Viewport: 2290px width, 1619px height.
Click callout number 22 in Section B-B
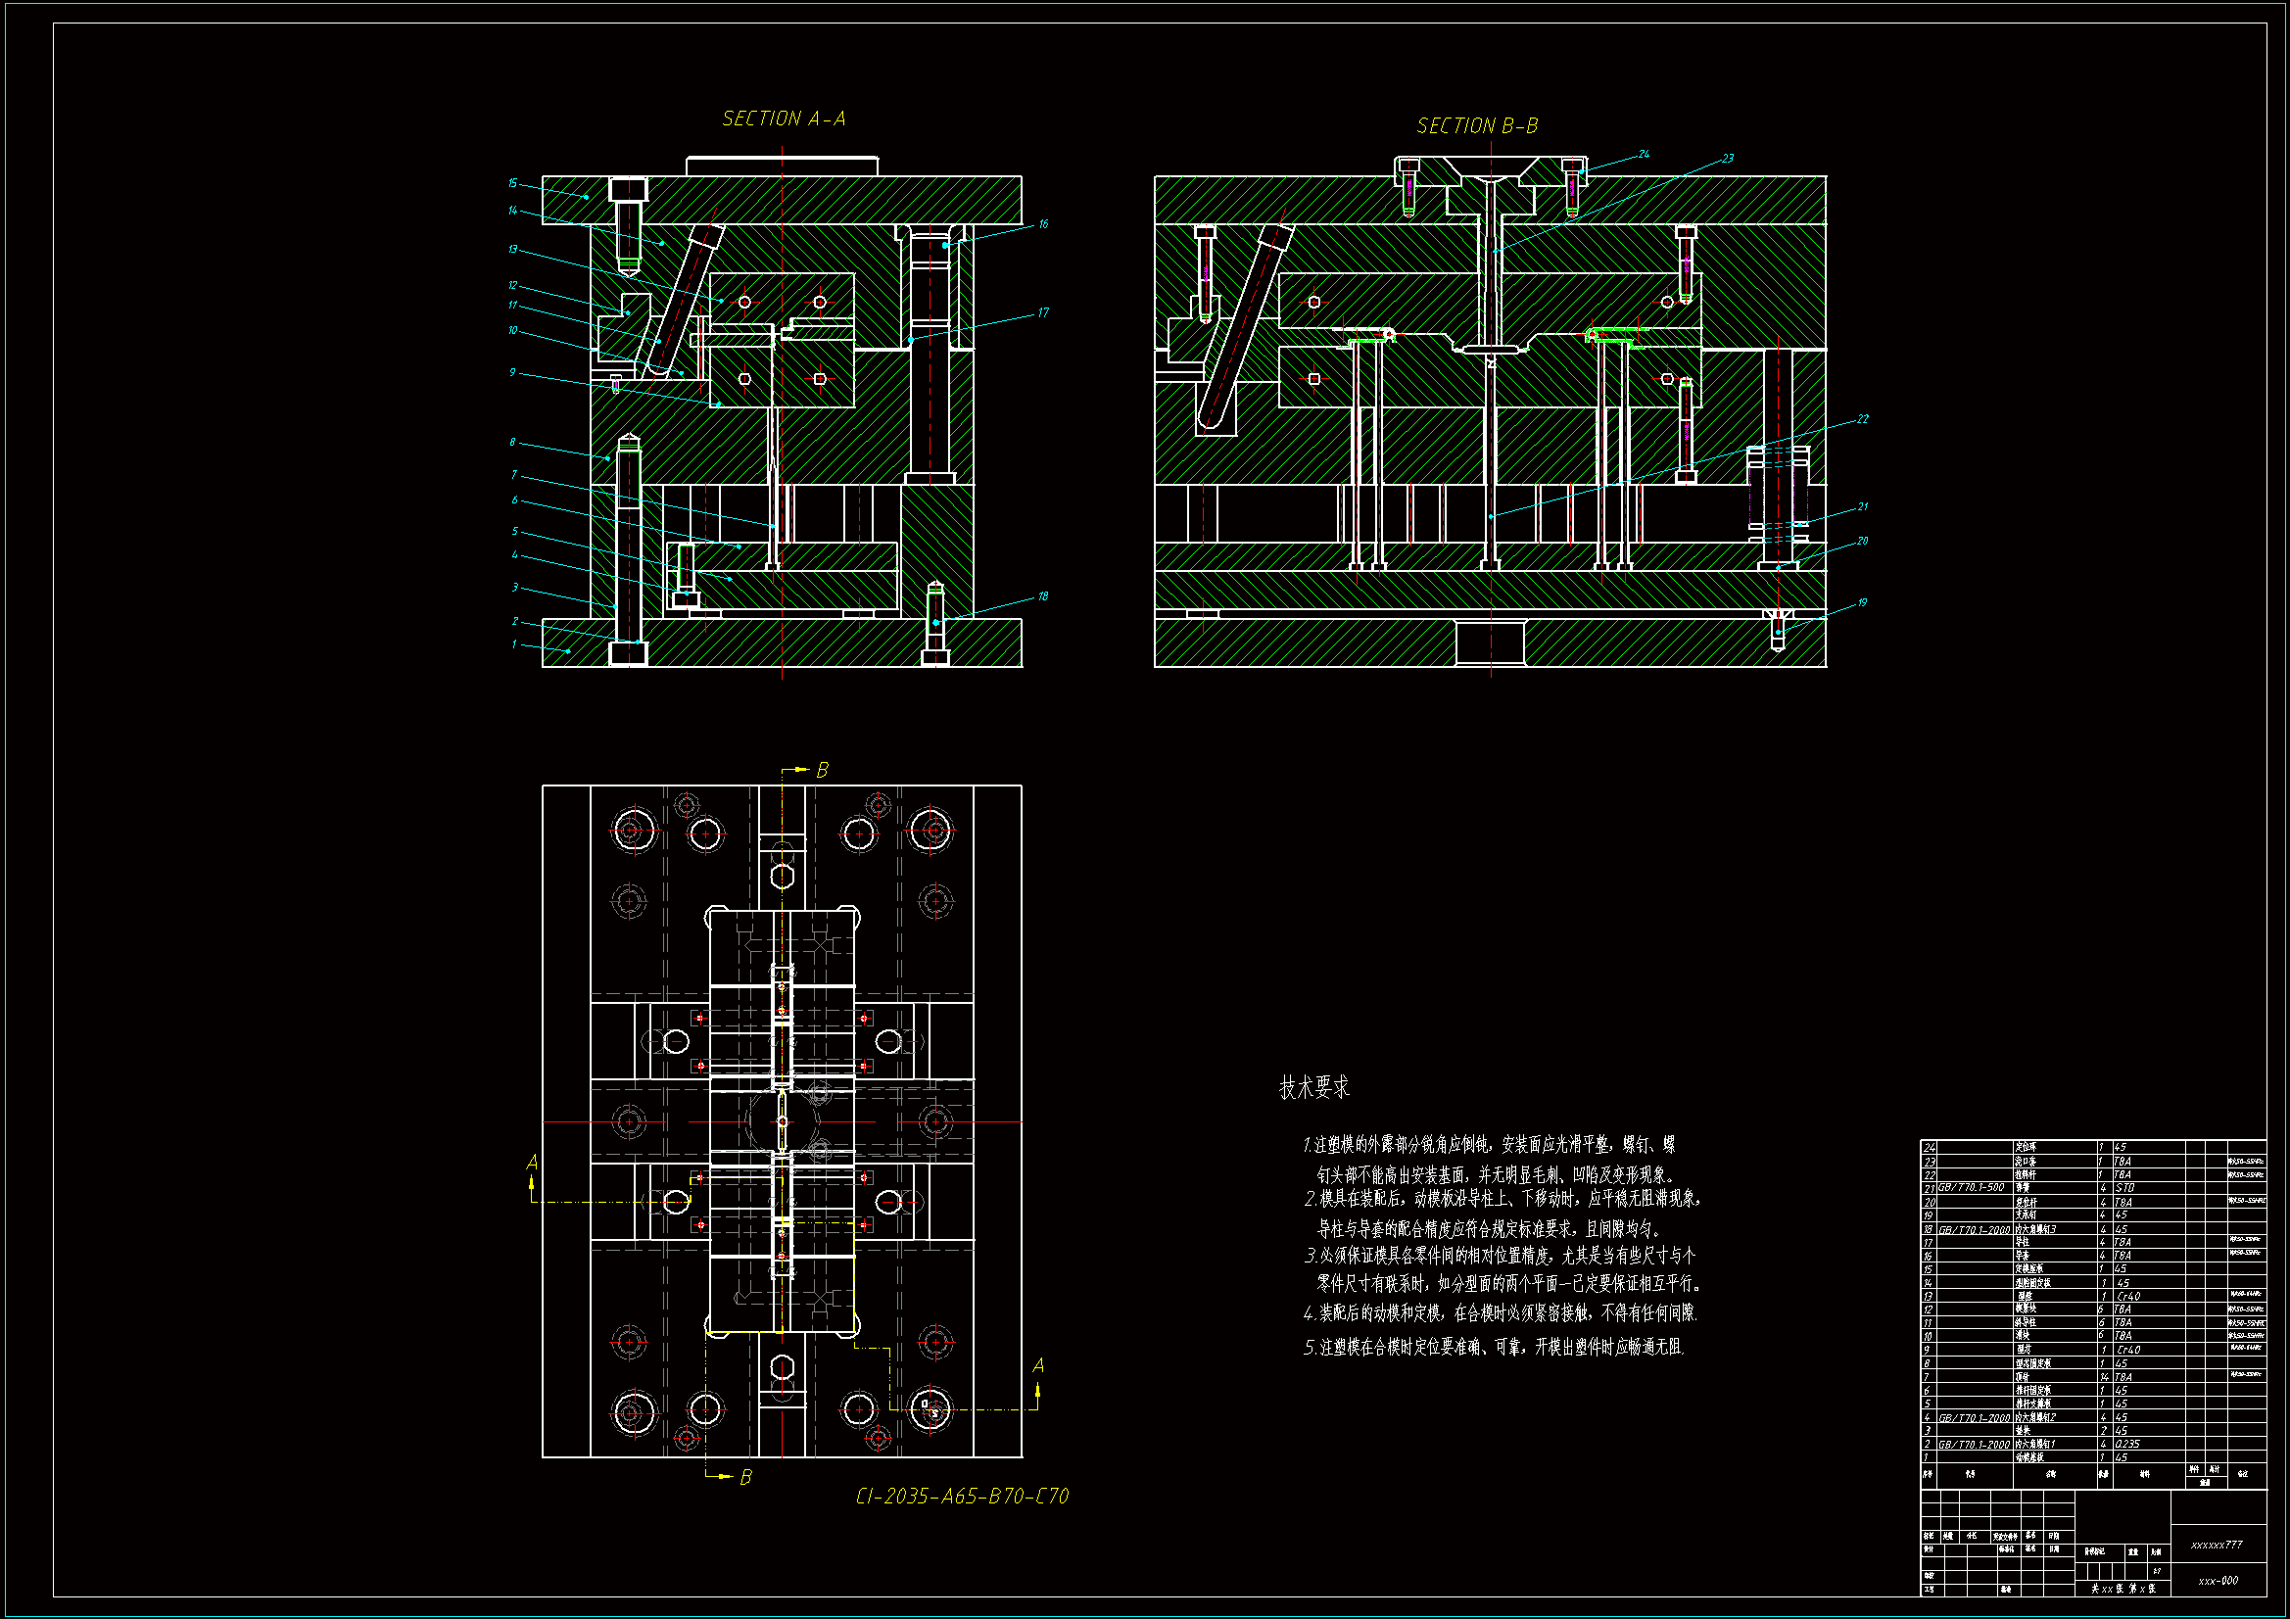(x=1862, y=419)
